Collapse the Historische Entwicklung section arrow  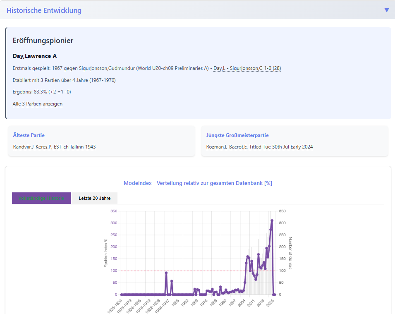pyautogui.click(x=387, y=10)
